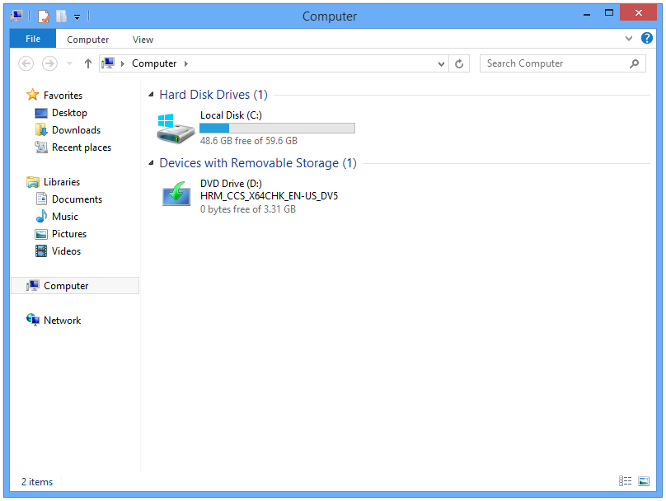Select Network in the navigation pane
Image resolution: width=666 pixels, height=501 pixels.
click(x=62, y=321)
